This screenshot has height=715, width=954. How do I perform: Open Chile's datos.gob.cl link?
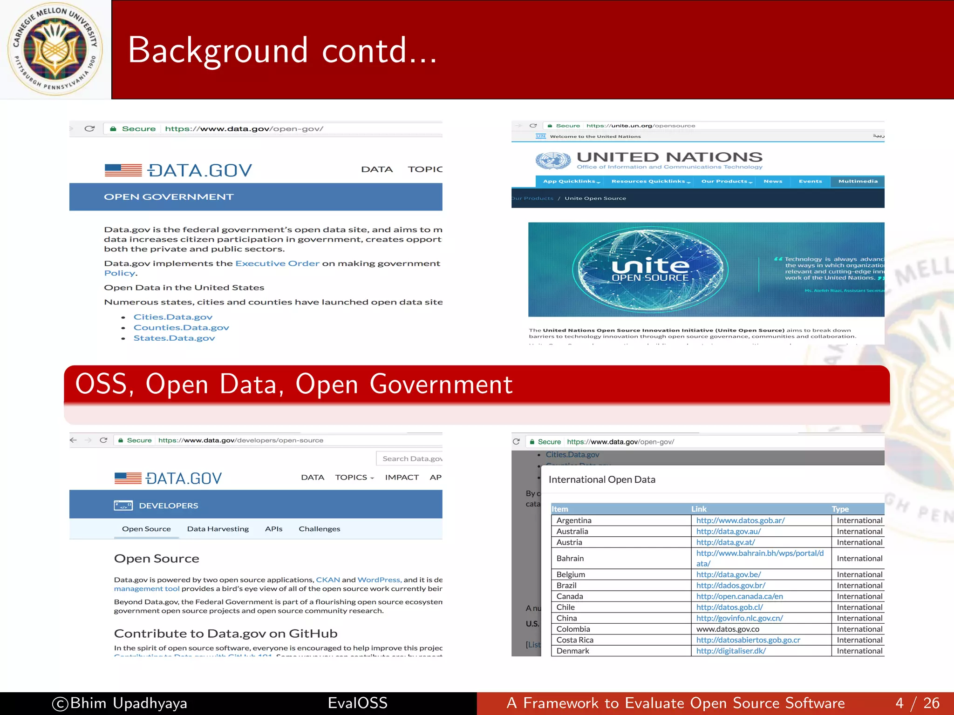point(729,607)
